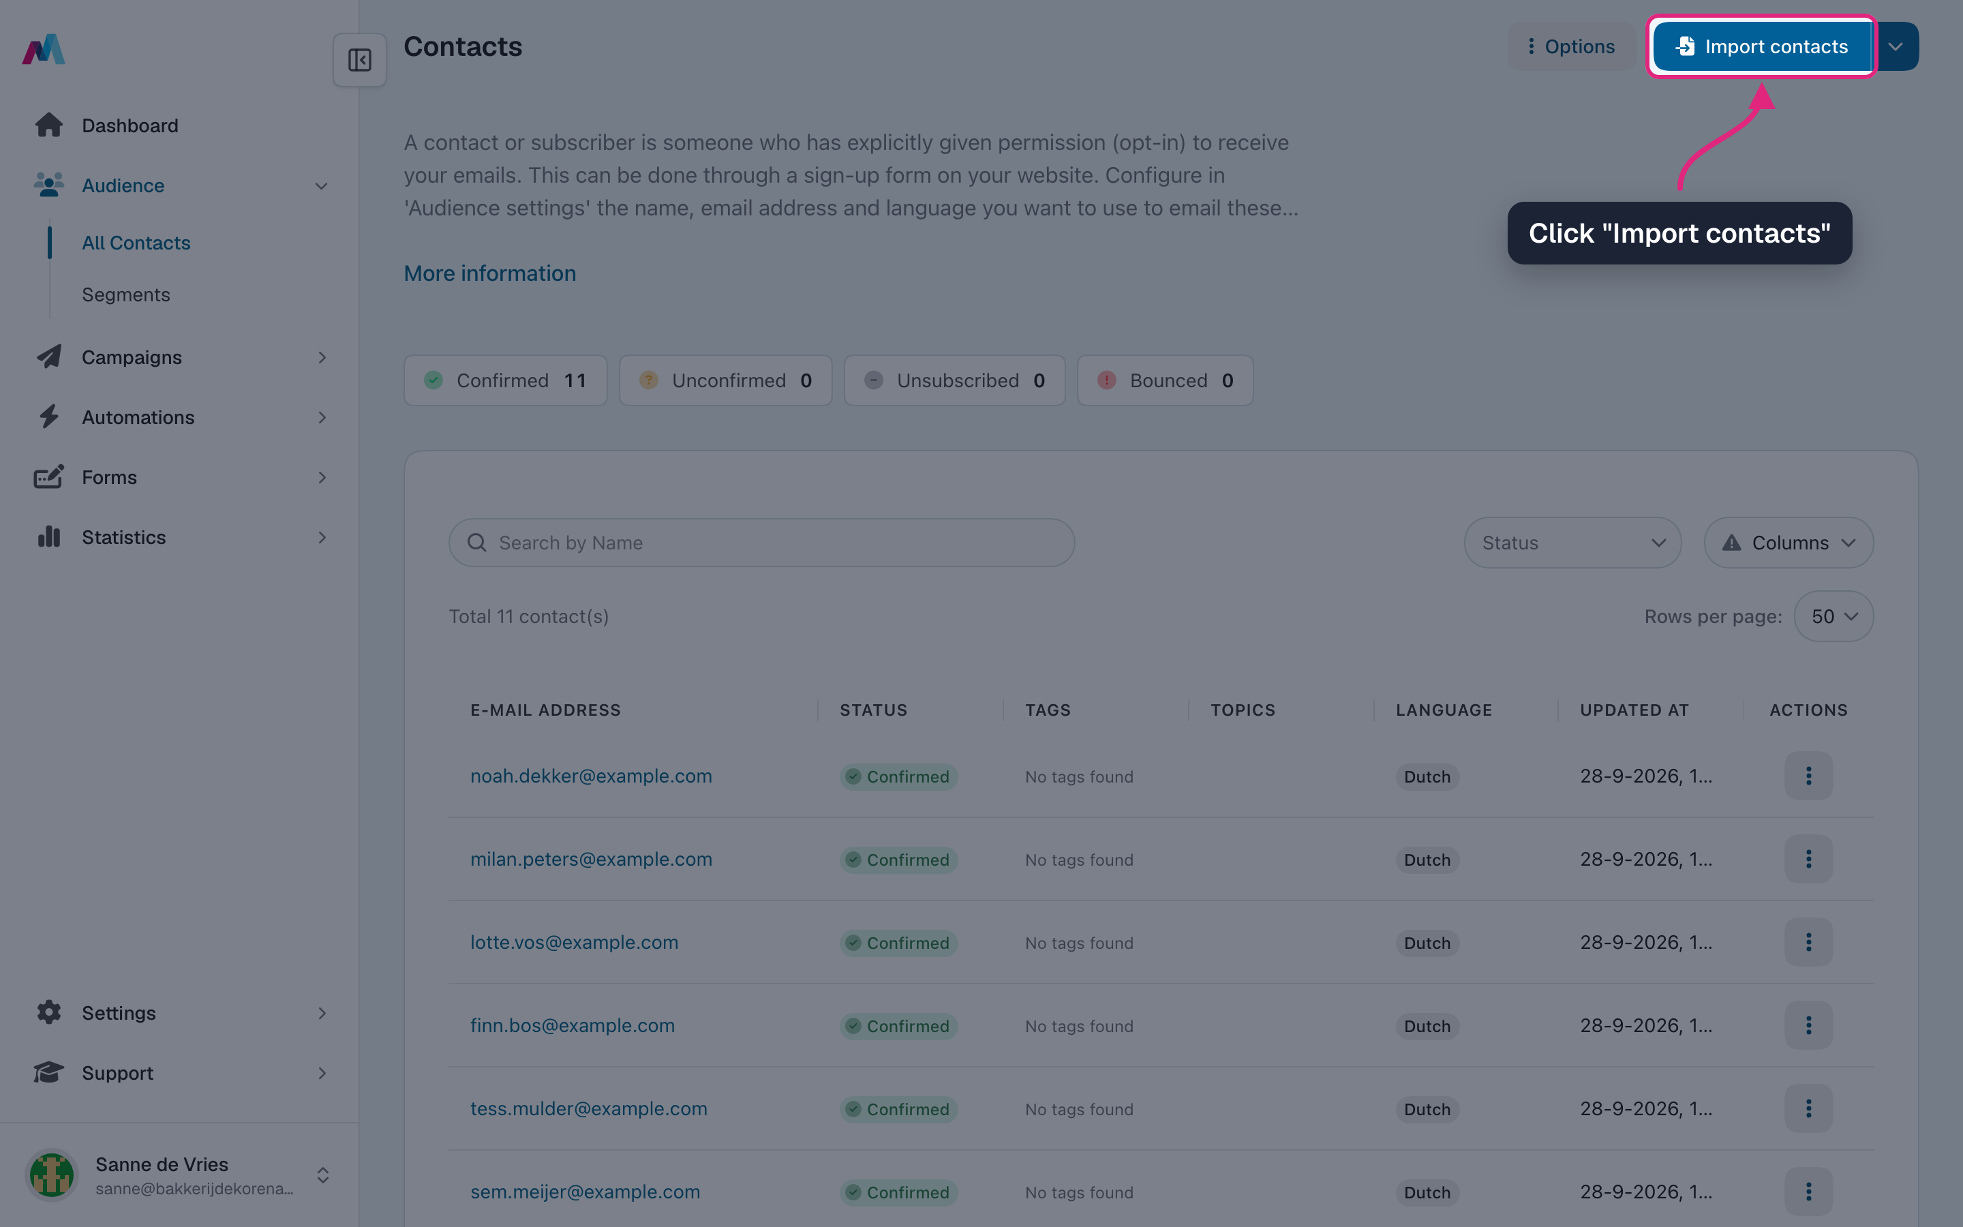The height and width of the screenshot is (1227, 1963).
Task: Expand arrow beside Import contacts
Action: 1896,47
